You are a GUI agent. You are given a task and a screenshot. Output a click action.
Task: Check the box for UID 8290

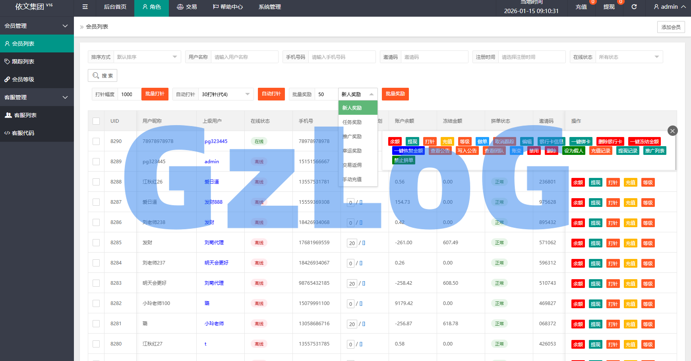tap(96, 141)
